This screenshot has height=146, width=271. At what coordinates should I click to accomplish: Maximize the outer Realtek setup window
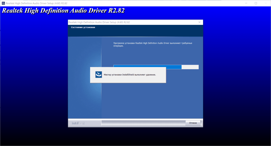pos(256,3)
